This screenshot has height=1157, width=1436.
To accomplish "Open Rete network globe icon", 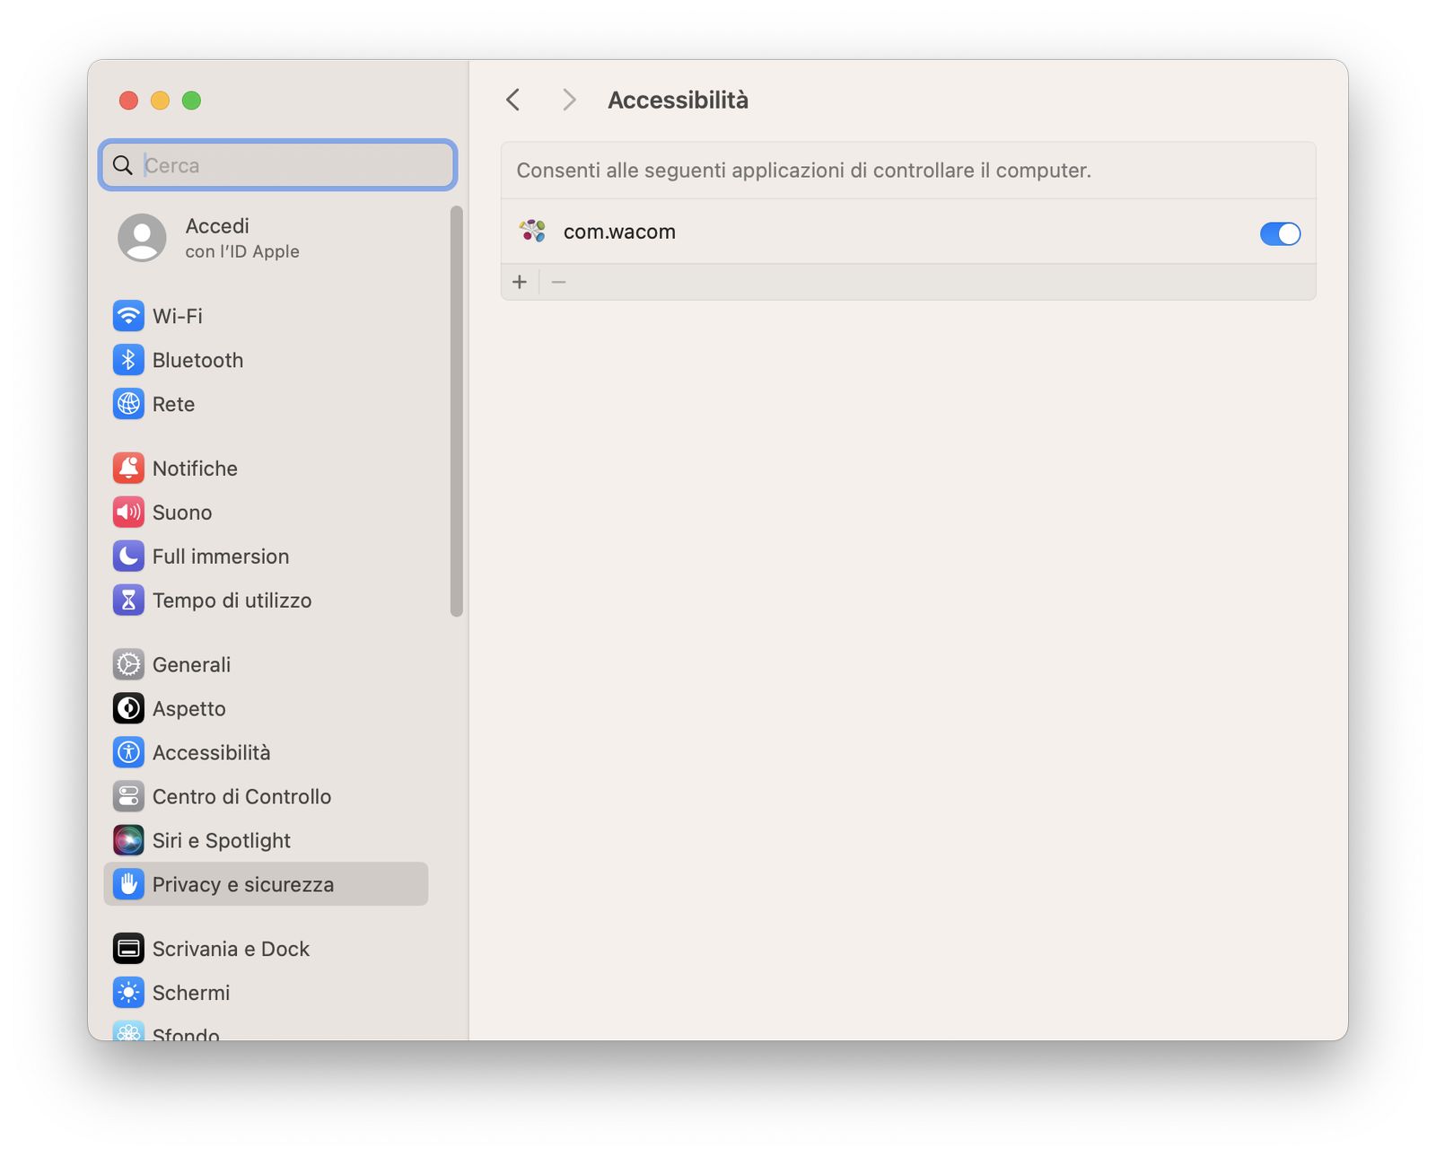I will (x=128, y=404).
